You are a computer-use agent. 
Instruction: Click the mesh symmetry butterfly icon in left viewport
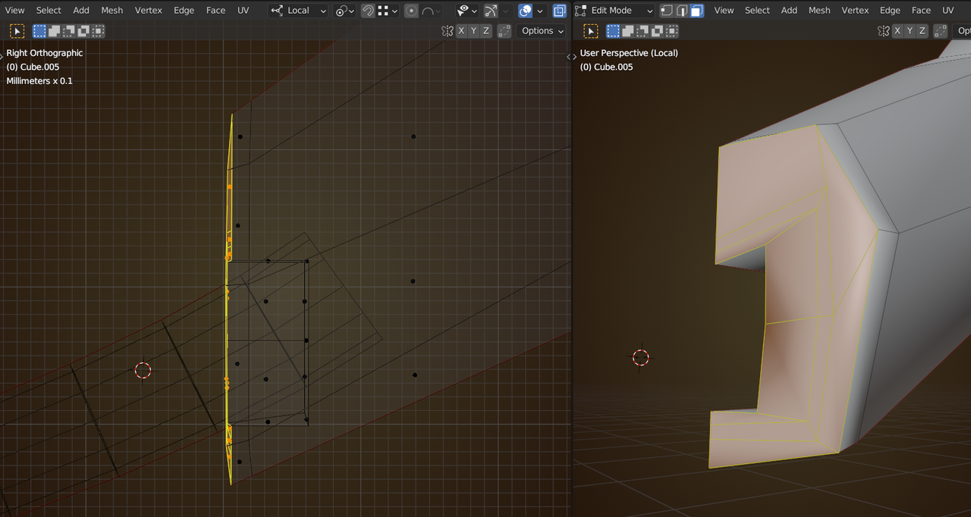tap(448, 31)
